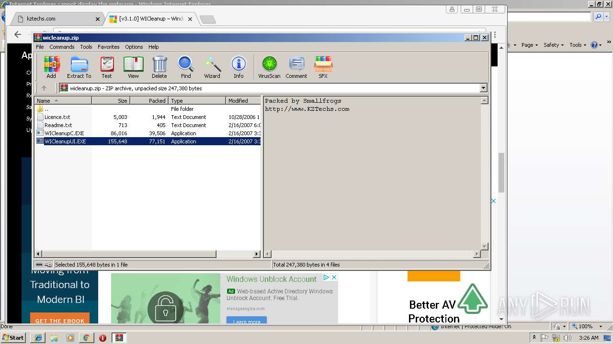The height and width of the screenshot is (344, 613).
Task: Click the Windows Start button
Action: tap(13, 338)
